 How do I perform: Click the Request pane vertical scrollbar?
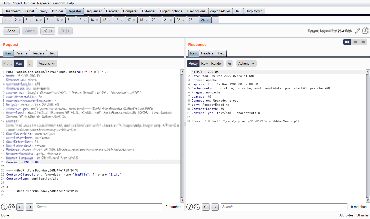(182, 136)
